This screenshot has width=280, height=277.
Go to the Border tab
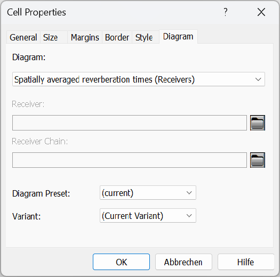pos(117,37)
